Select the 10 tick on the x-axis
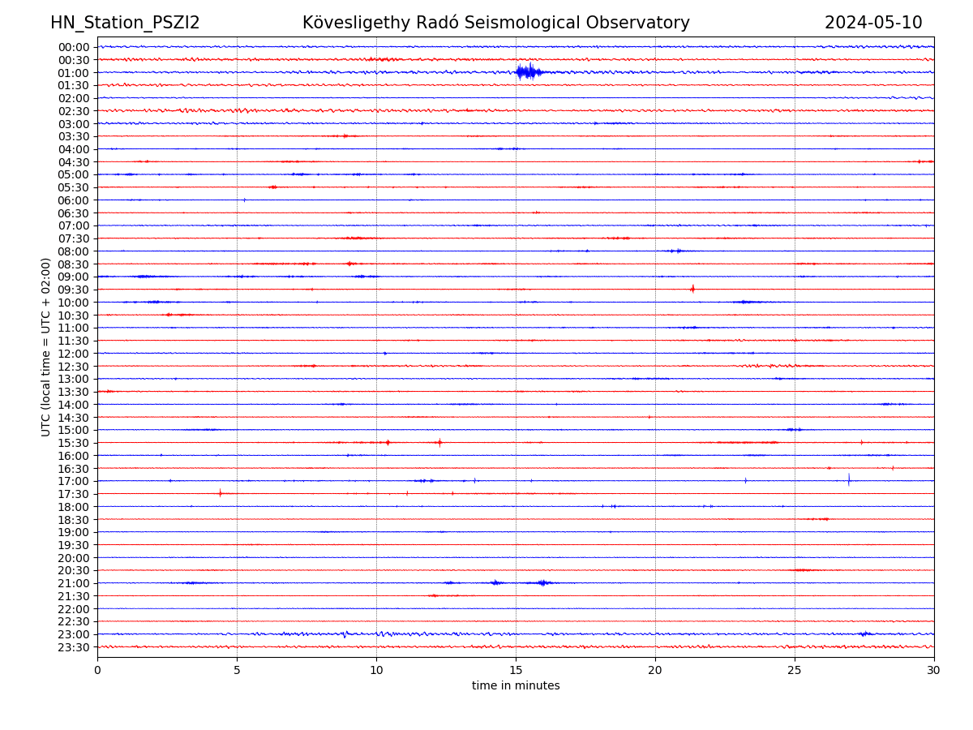 tap(376, 671)
